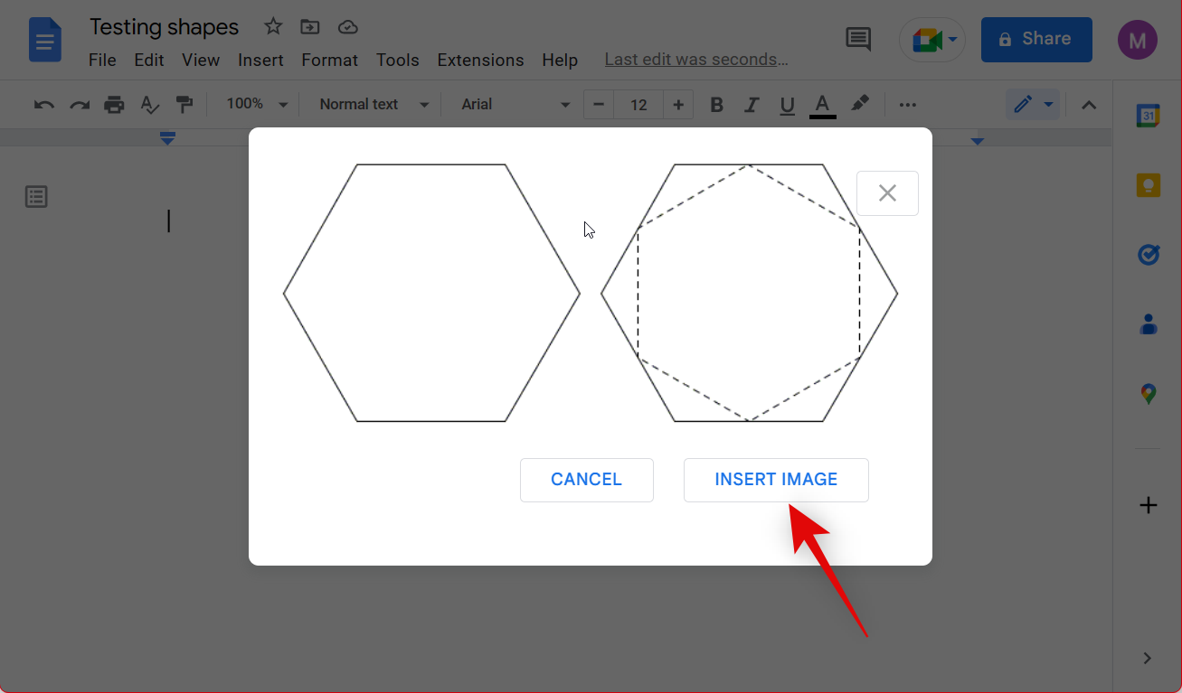Viewport: 1182px width, 693px height.
Task: Open the text color picker
Action: click(x=822, y=105)
